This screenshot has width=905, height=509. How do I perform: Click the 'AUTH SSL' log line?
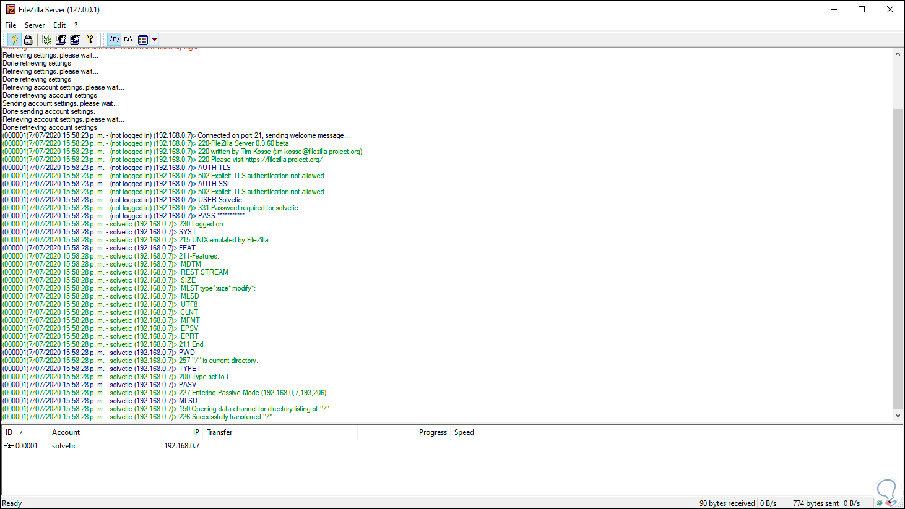pos(117,184)
